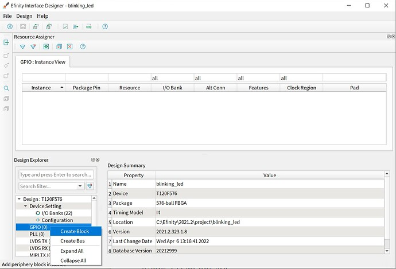Click the Design Explorer search input field

click(56, 174)
